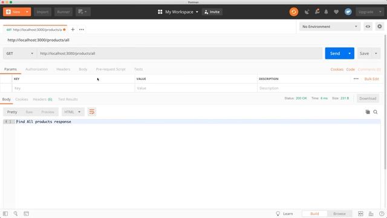Open new window options icon

click(83, 12)
